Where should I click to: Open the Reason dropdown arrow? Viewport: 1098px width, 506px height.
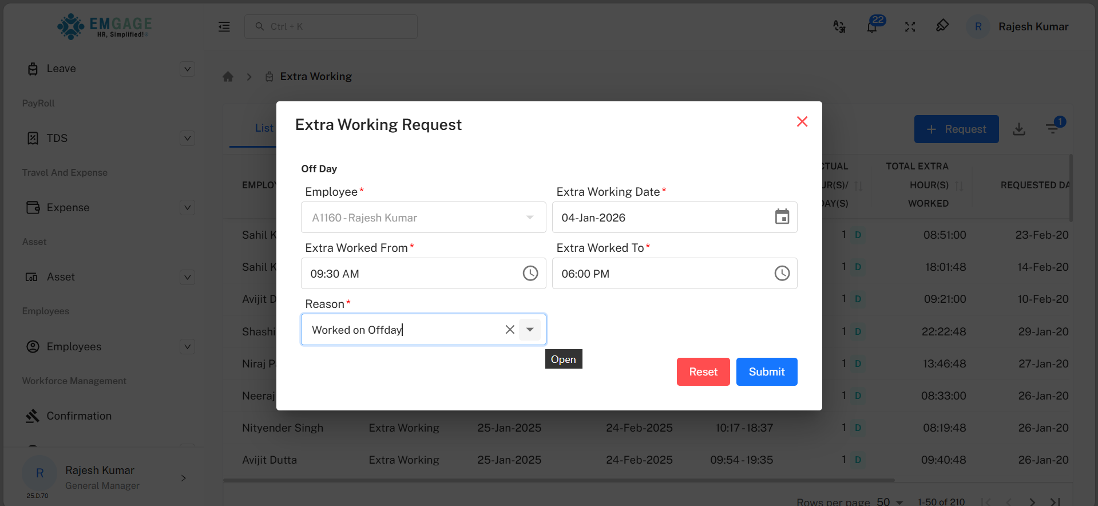click(530, 330)
